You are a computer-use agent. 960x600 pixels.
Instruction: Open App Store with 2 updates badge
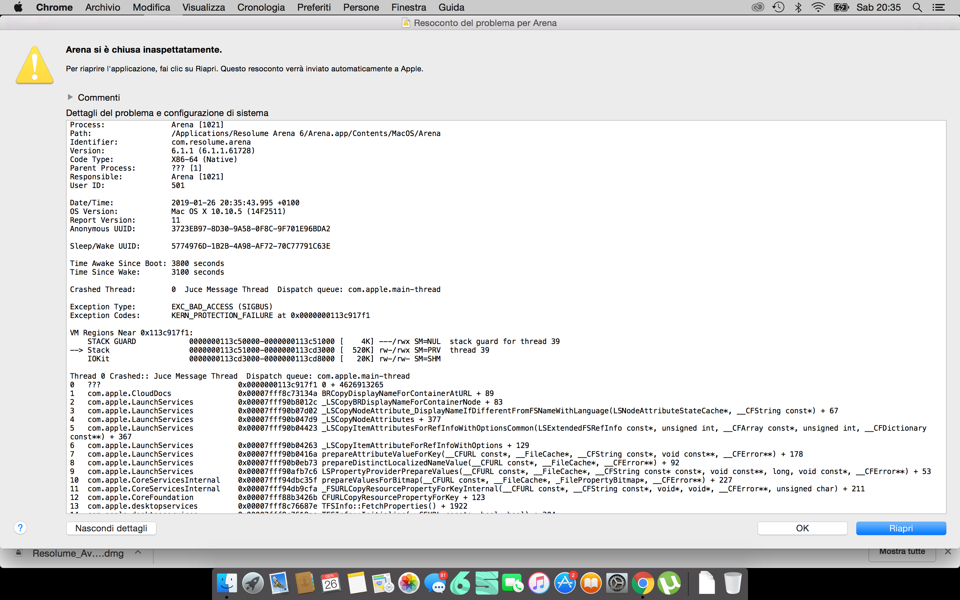tap(565, 583)
